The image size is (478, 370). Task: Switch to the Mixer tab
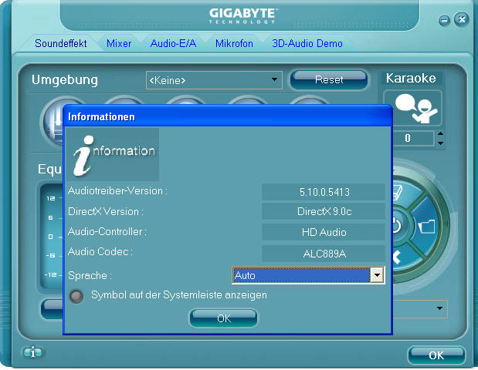(x=119, y=43)
